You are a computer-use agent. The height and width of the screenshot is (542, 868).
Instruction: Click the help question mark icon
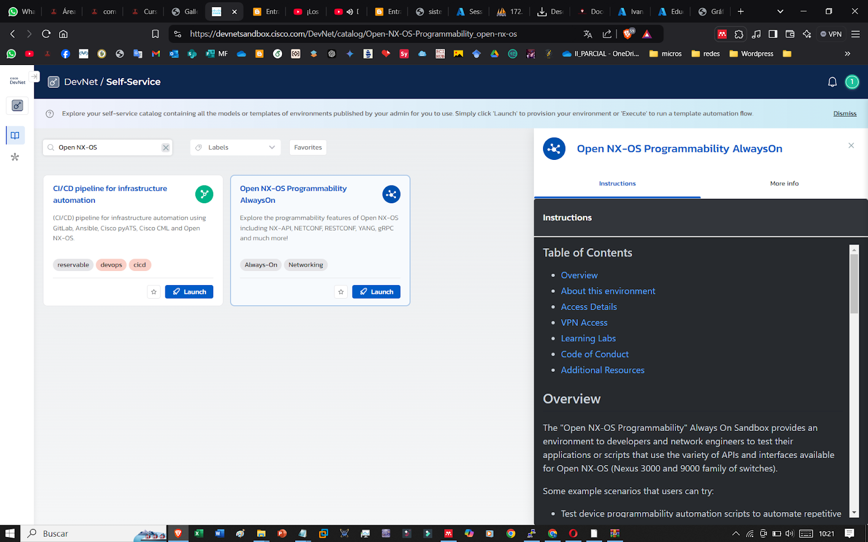(x=50, y=114)
